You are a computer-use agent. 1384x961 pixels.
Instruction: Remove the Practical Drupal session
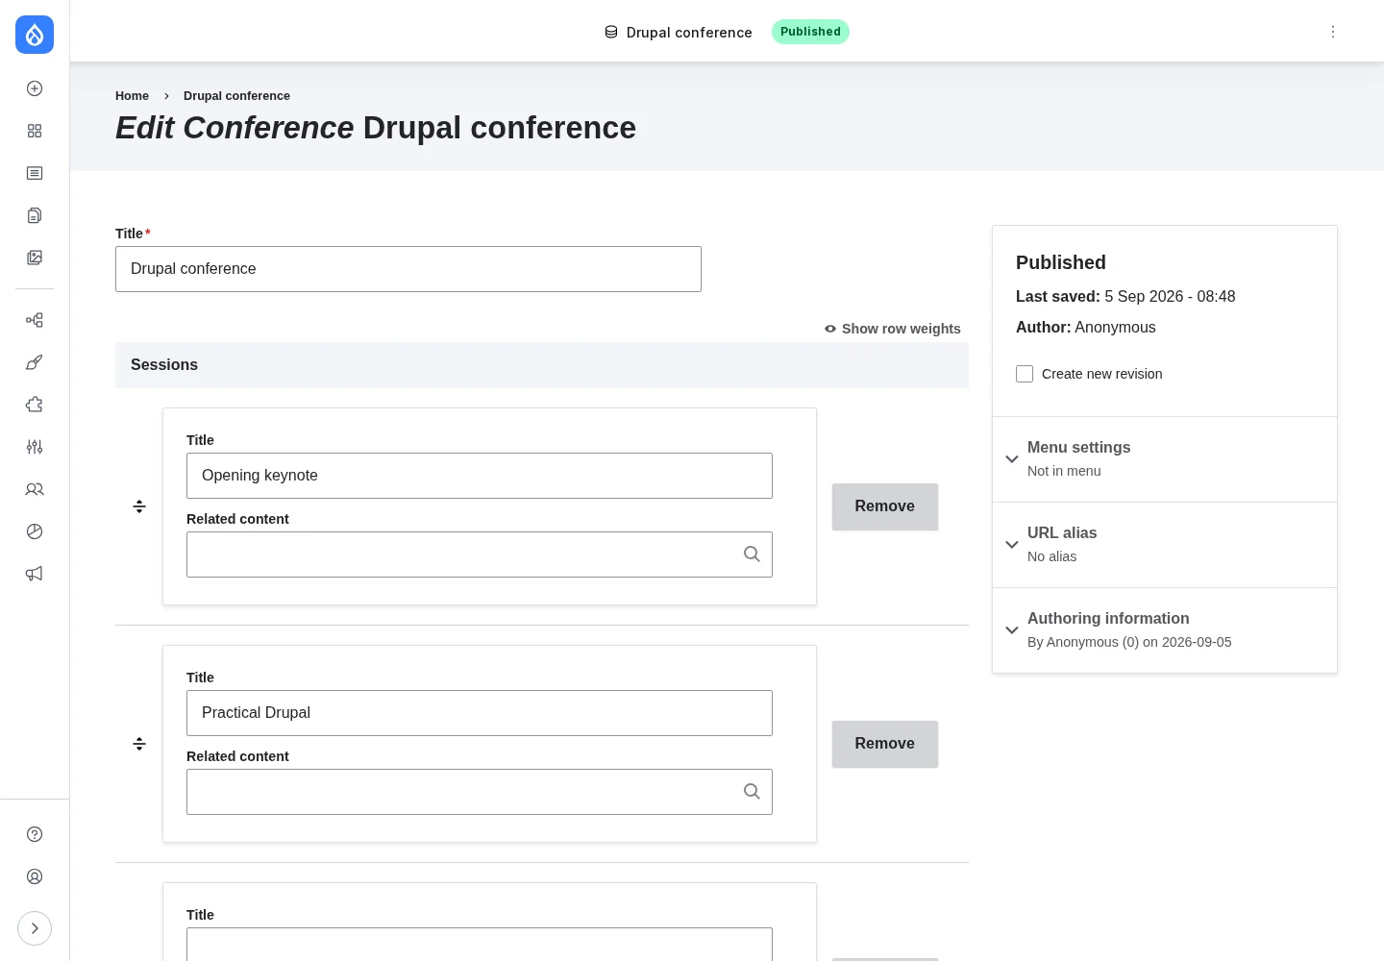click(x=885, y=744)
